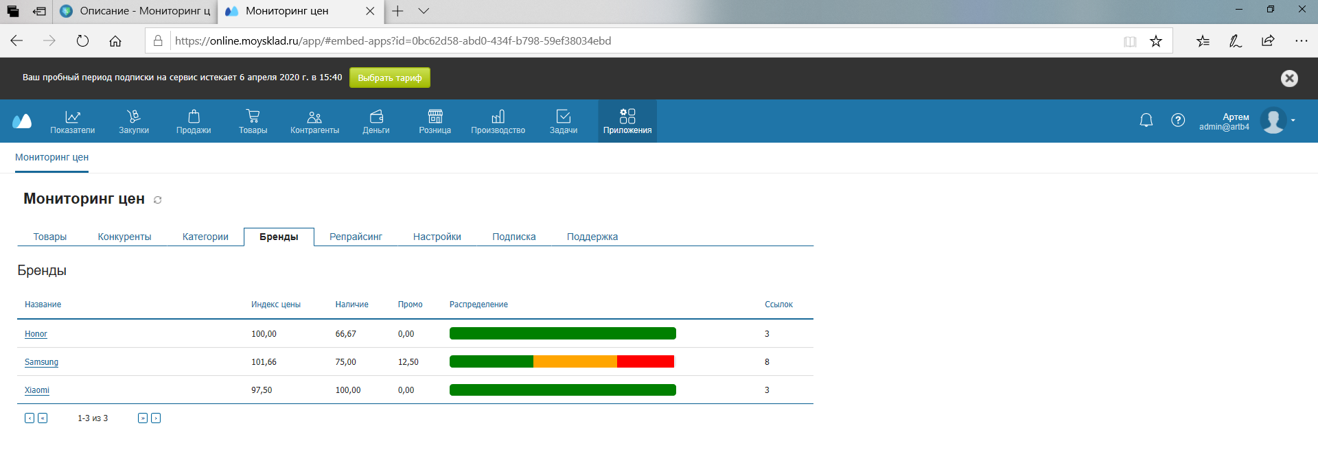Click the browser address bar URL
This screenshot has height=465, width=1318.
(x=393, y=41)
